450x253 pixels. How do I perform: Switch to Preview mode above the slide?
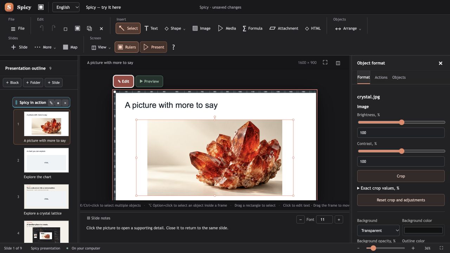point(149,81)
